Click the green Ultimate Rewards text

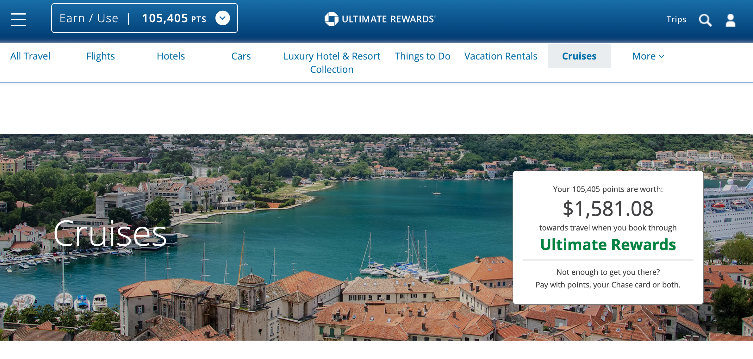click(608, 245)
